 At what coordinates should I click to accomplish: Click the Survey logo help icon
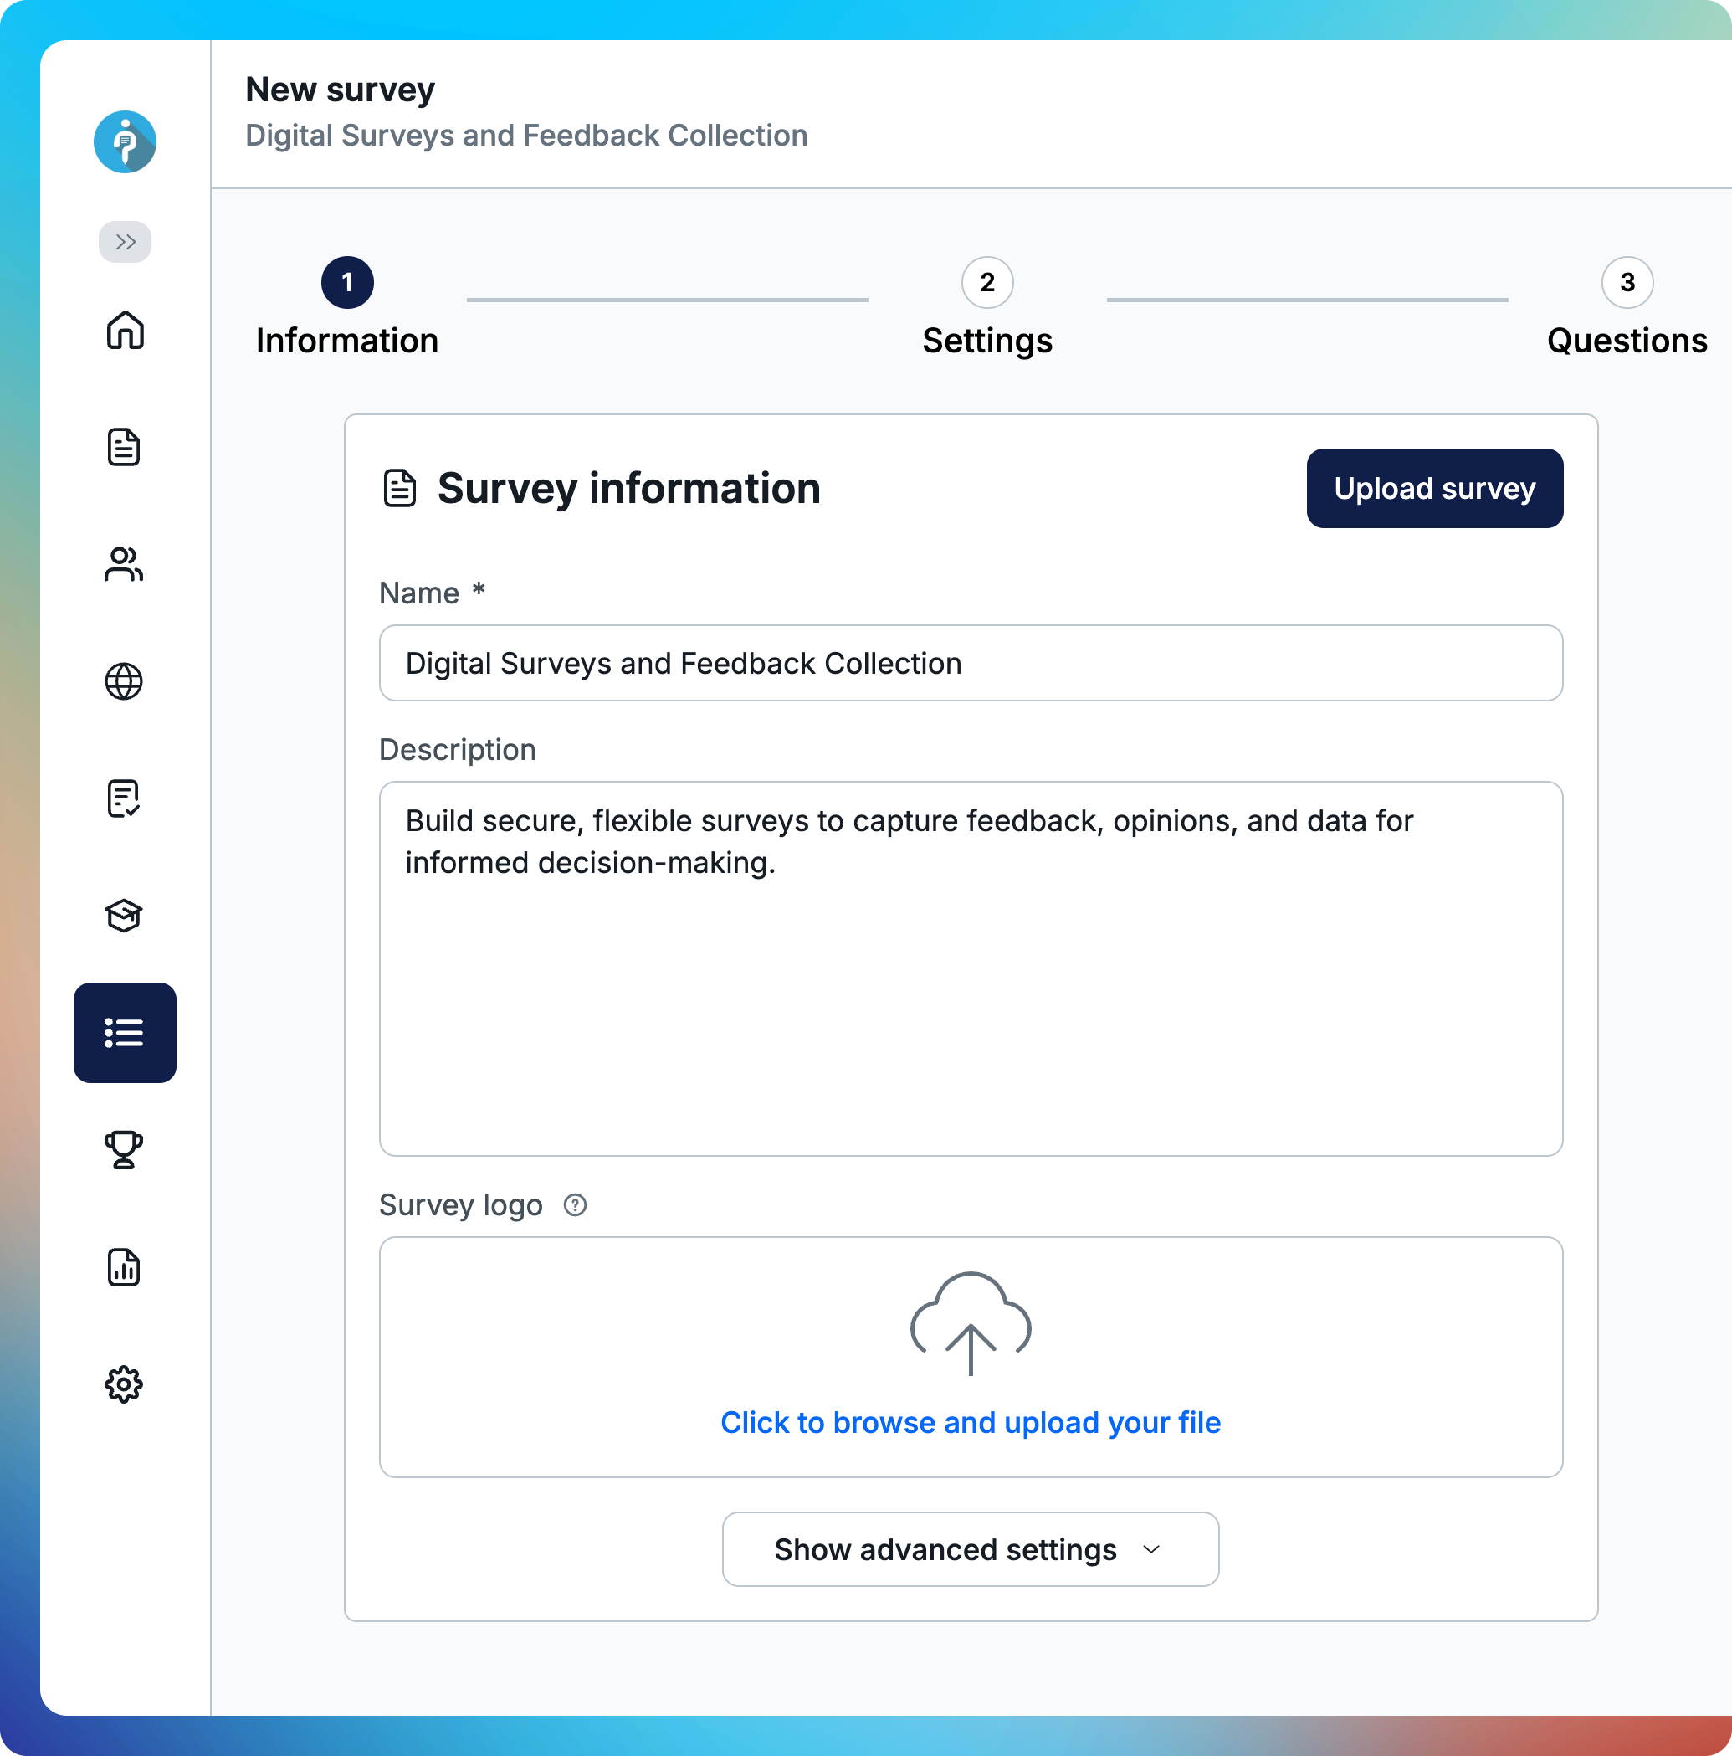(x=575, y=1205)
